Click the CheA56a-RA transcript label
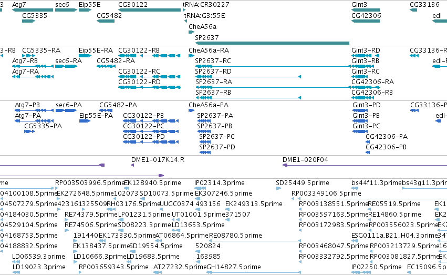The image size is (447, 275). pos(209,50)
